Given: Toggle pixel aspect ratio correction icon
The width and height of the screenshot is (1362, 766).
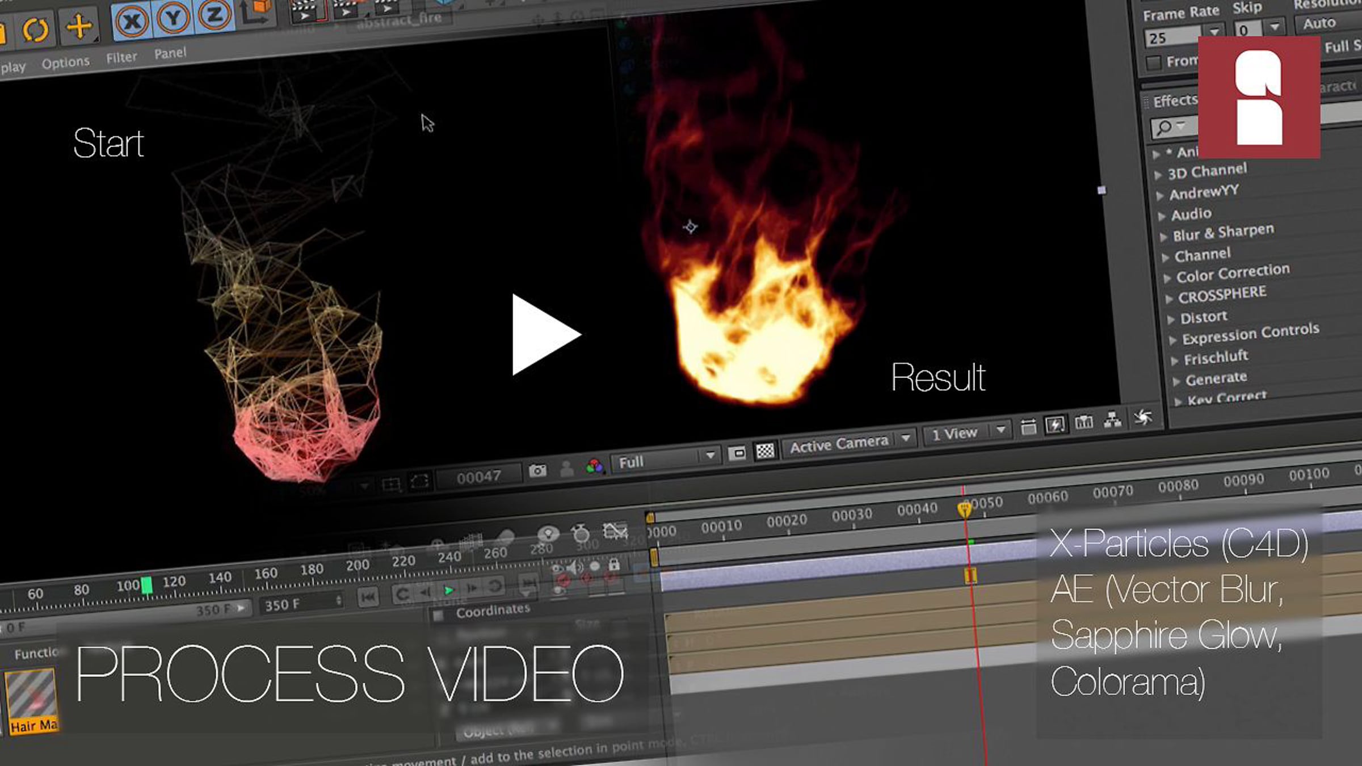Looking at the screenshot, I should 1028,427.
